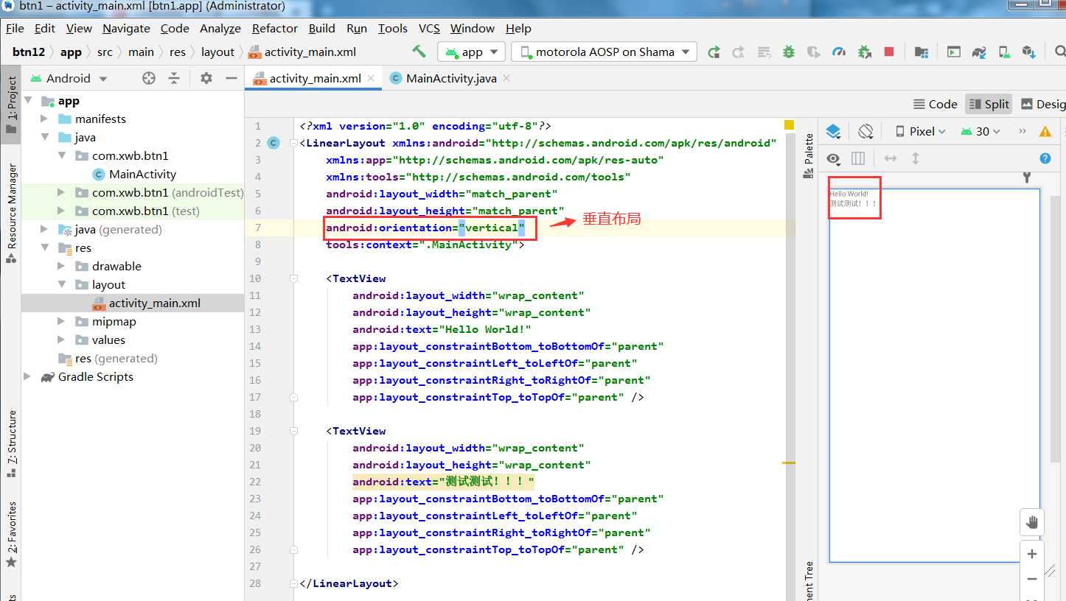The height and width of the screenshot is (601, 1066).
Task: Open view options eye icon in preview toolbar
Action: coord(833,158)
